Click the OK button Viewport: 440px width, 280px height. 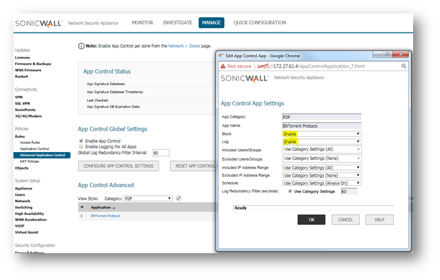pos(311,220)
